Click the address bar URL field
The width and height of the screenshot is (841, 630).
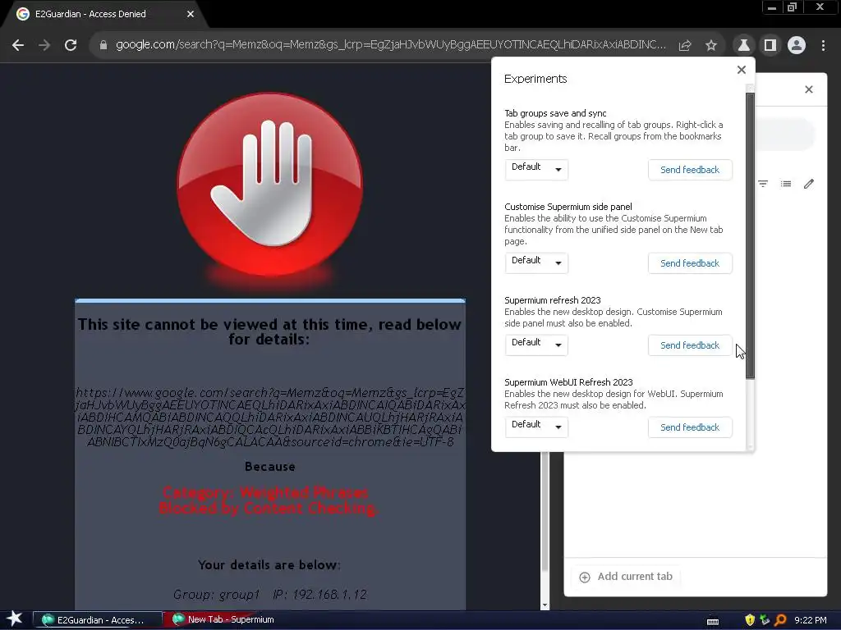[390, 45]
